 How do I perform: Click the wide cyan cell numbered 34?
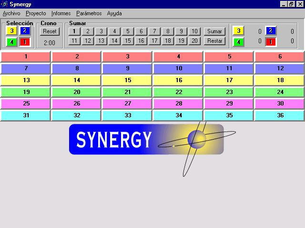(x=179, y=115)
